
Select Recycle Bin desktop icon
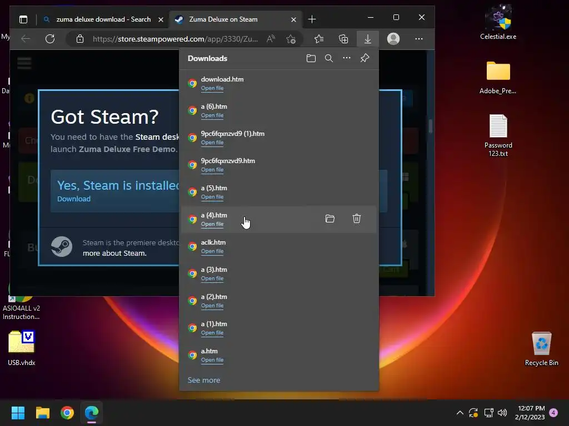click(x=541, y=349)
